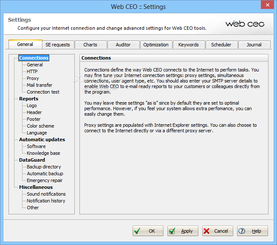277x245 pixels.
Task: Click the Cancel button
Action: [x=218, y=231]
